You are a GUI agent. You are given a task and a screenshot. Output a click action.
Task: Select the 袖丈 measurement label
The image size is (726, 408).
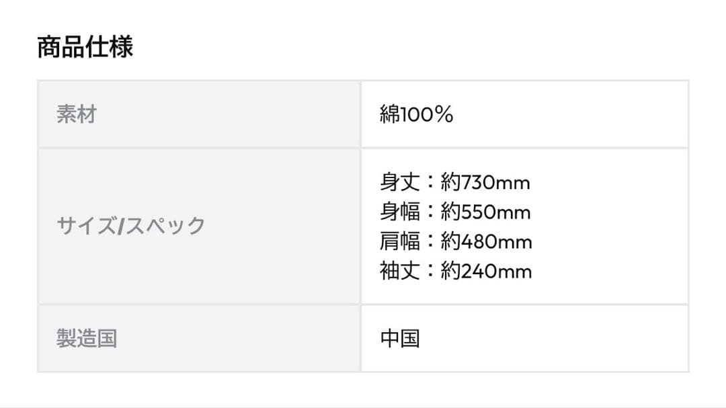tap(400, 271)
